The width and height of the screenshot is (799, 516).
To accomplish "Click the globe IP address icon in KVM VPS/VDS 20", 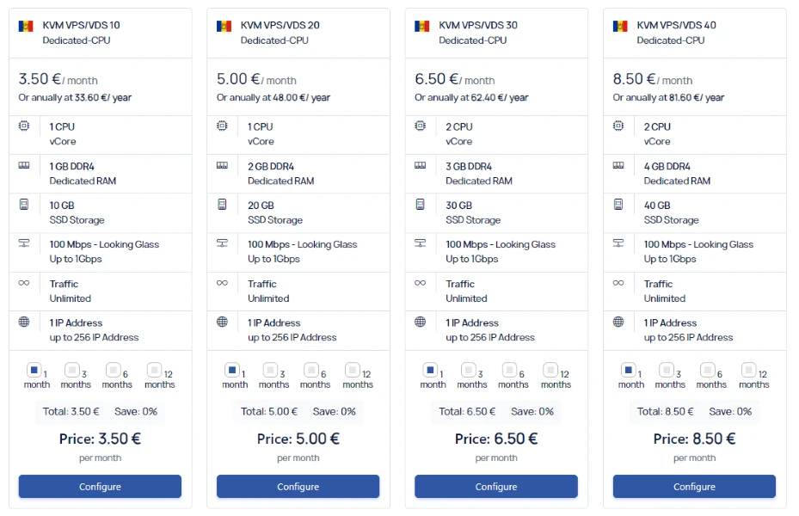I will [222, 322].
